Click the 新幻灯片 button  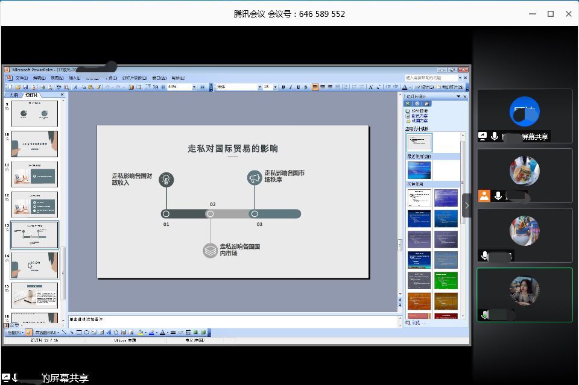click(449, 87)
